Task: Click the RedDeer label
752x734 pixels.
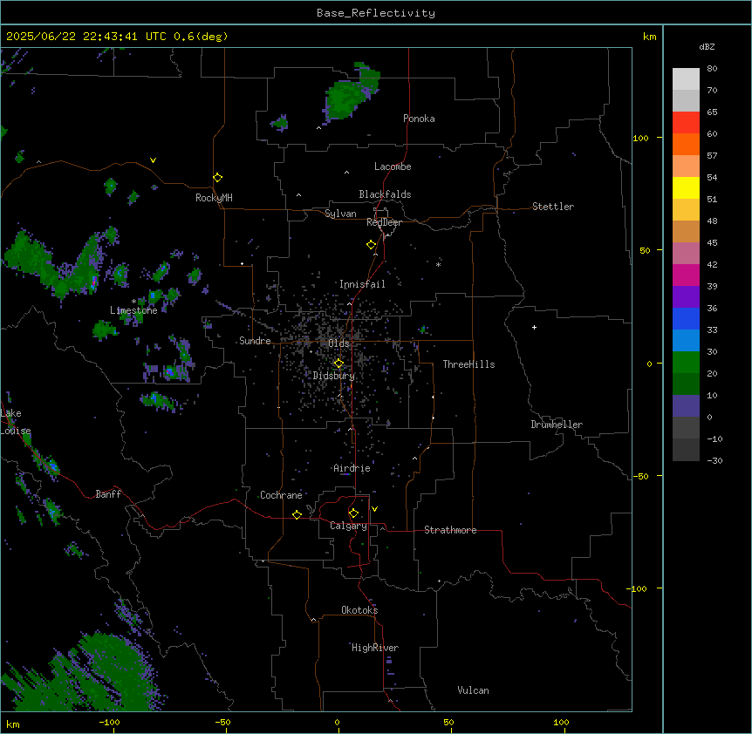Action: click(384, 222)
